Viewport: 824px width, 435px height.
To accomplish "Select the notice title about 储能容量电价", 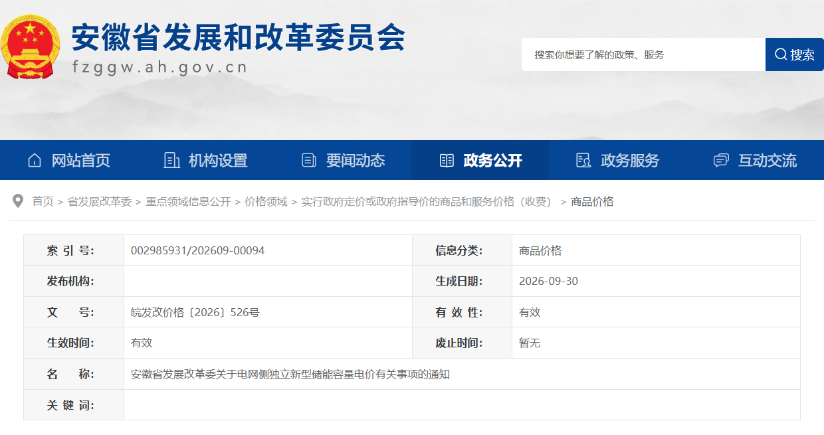I will pyautogui.click(x=290, y=374).
